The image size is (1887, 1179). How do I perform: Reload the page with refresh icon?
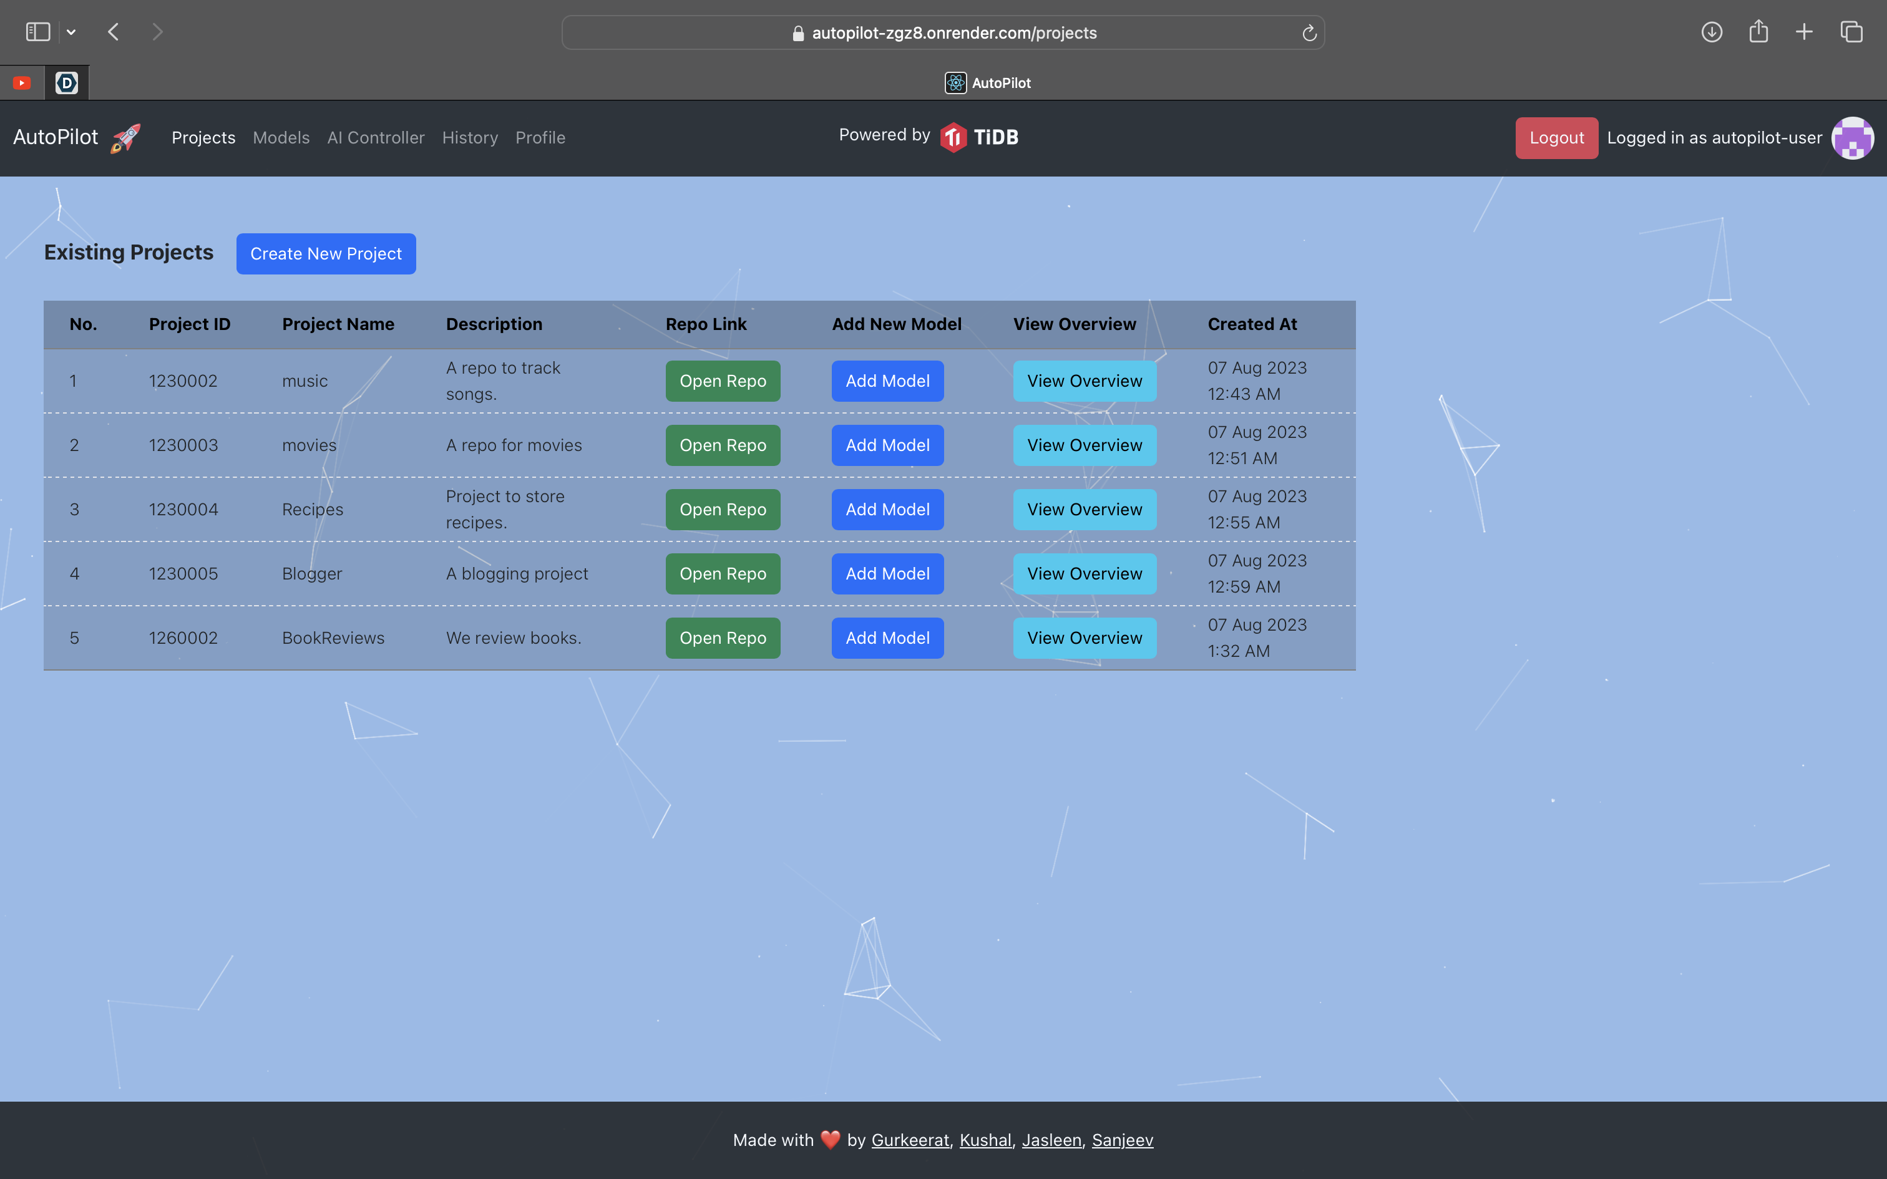(1309, 32)
